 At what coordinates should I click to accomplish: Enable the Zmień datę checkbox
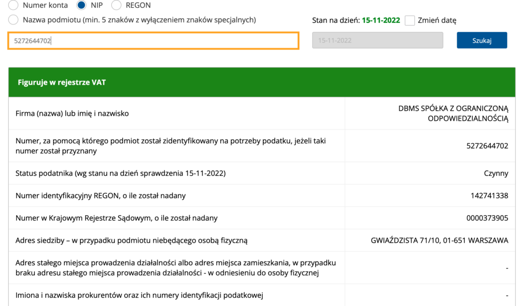pyautogui.click(x=410, y=20)
